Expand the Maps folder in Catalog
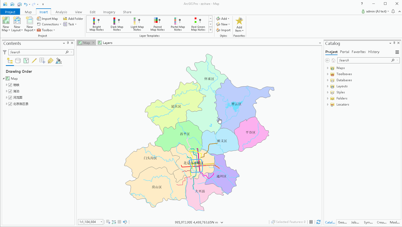 coord(328,68)
